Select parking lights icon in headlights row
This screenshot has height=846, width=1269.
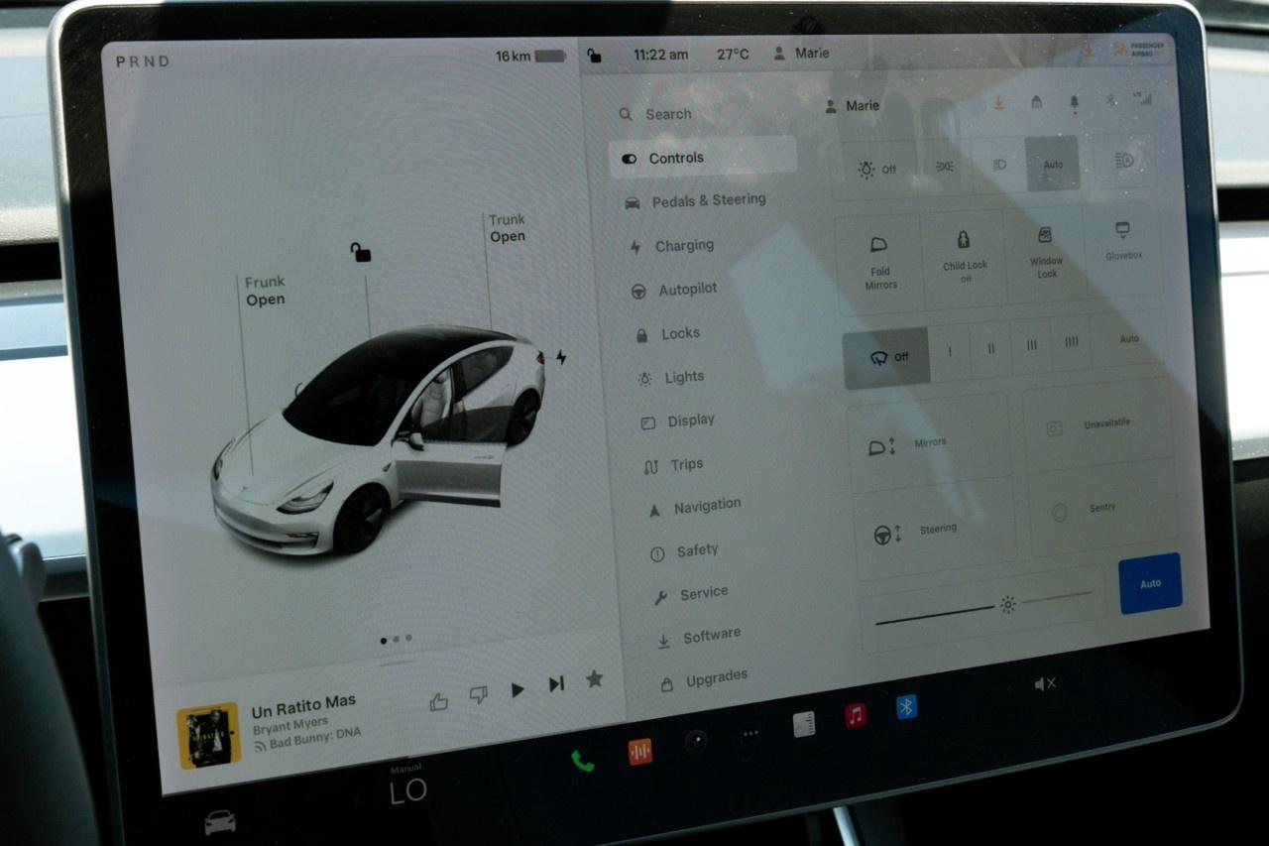coord(945,167)
